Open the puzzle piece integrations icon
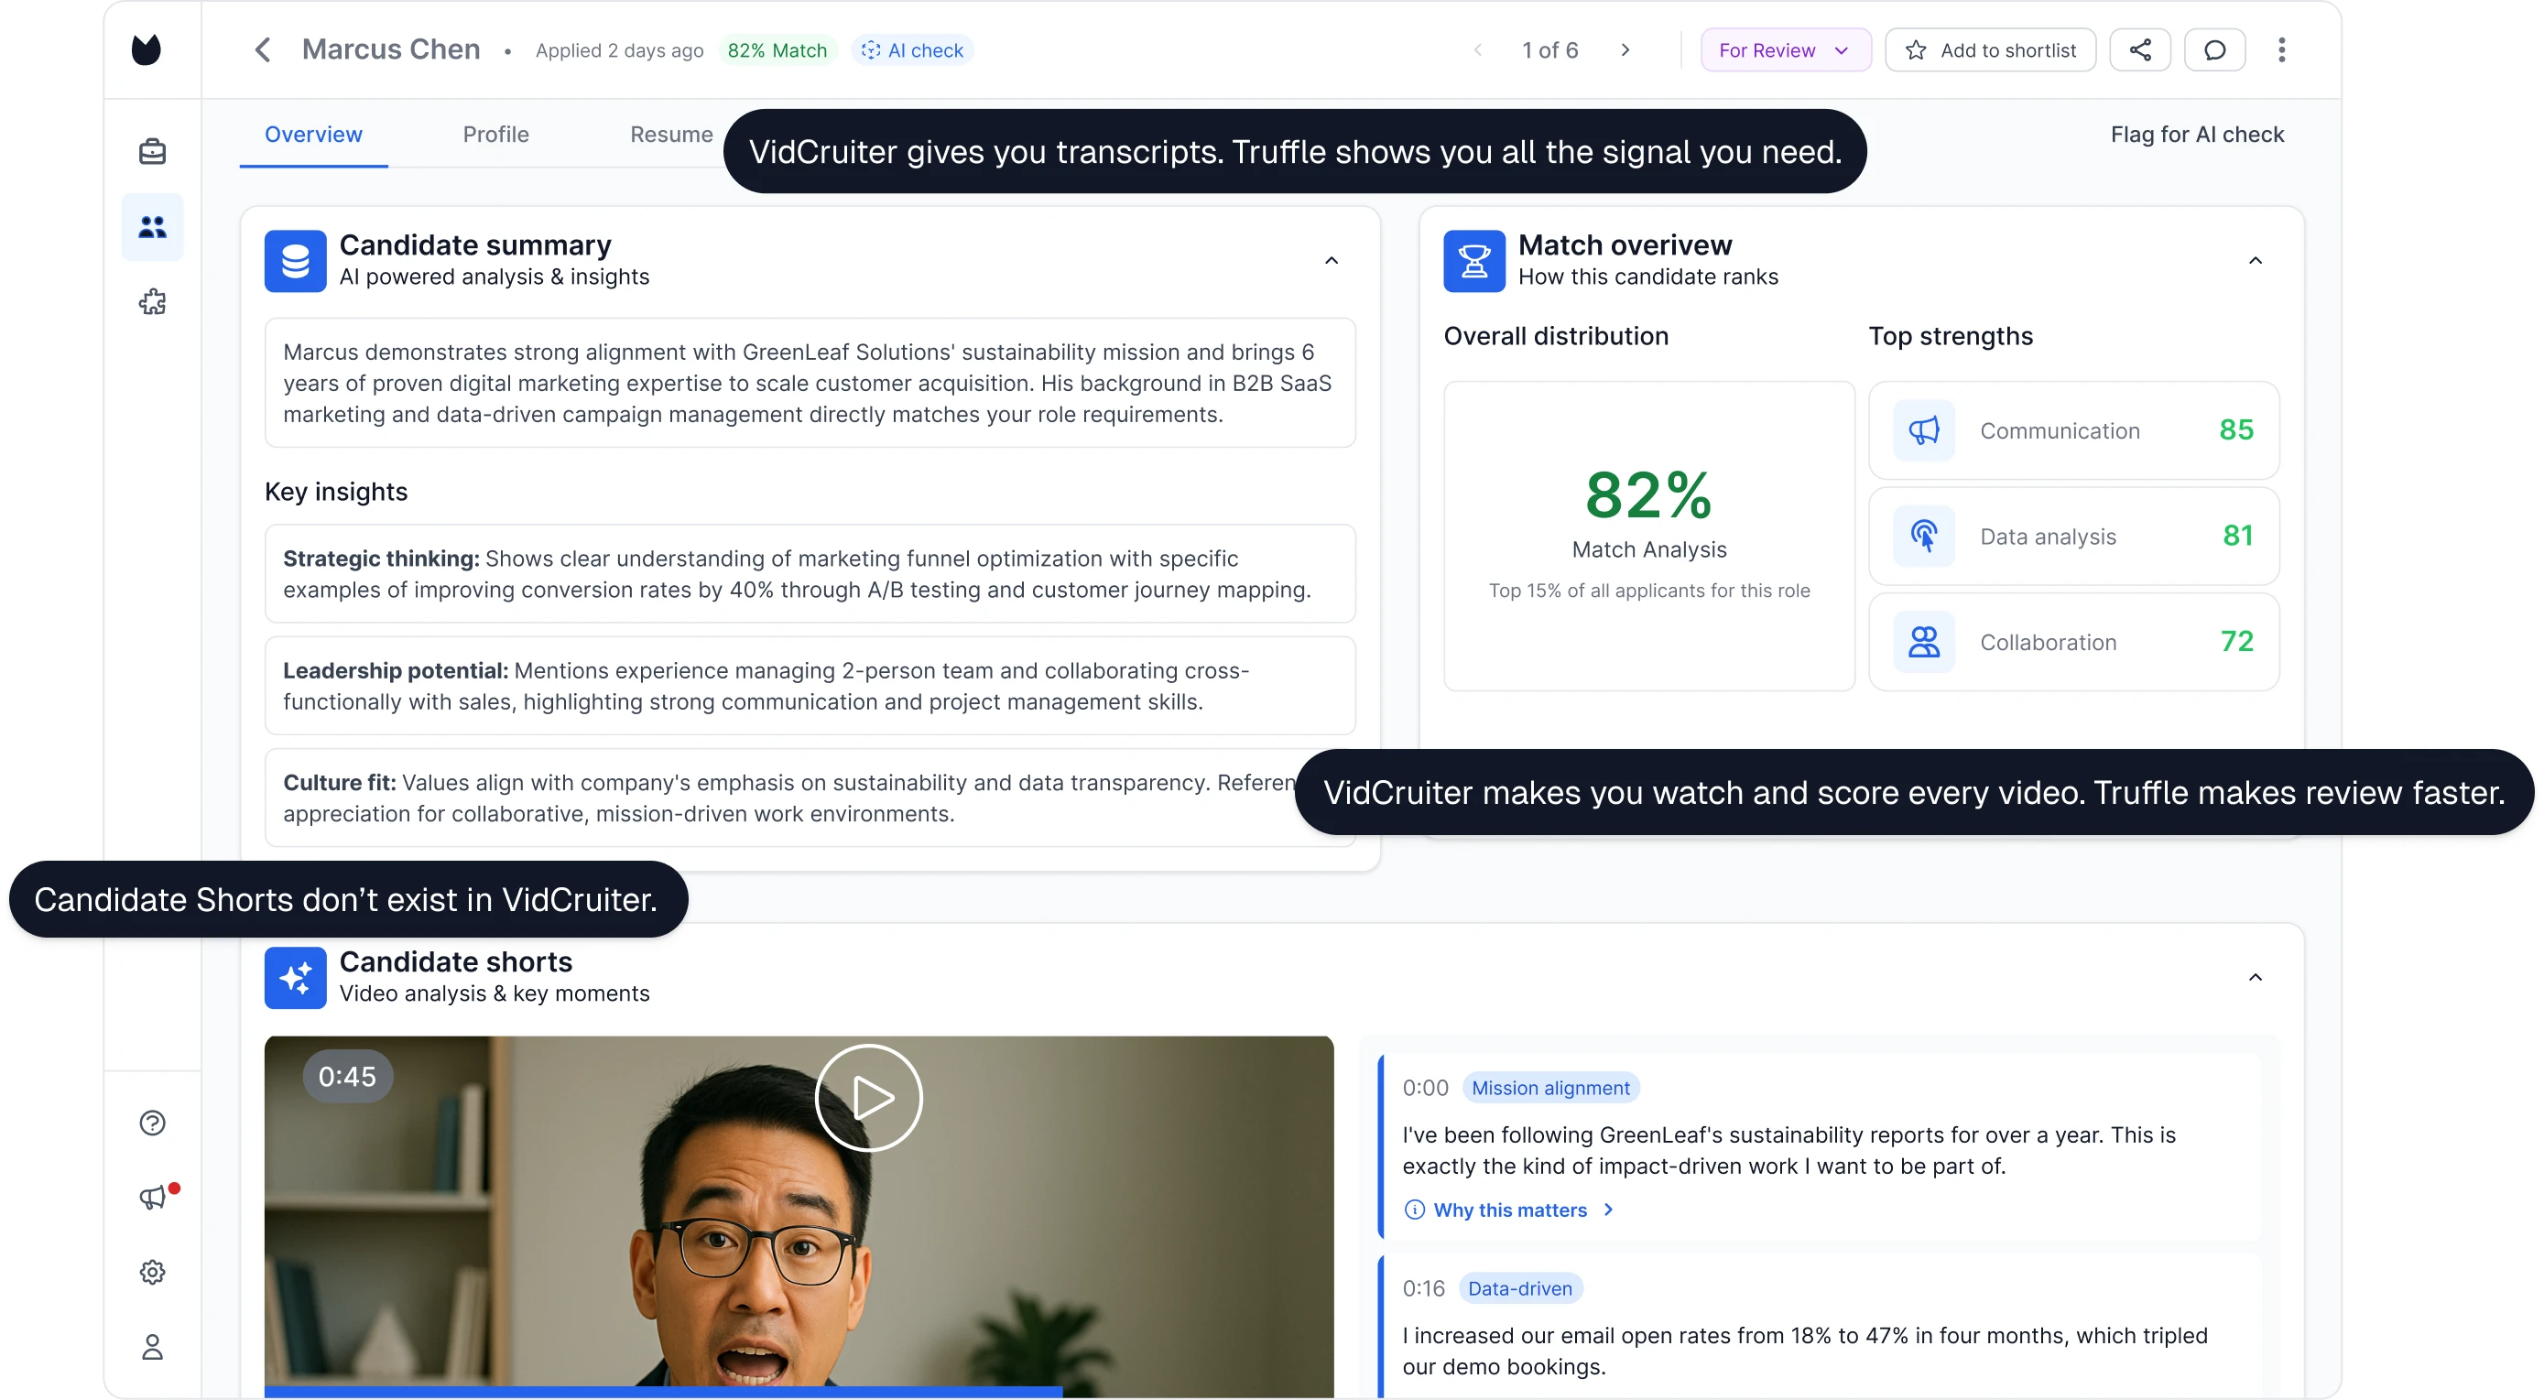Image resolution: width=2544 pixels, height=1400 pixels. [x=152, y=302]
